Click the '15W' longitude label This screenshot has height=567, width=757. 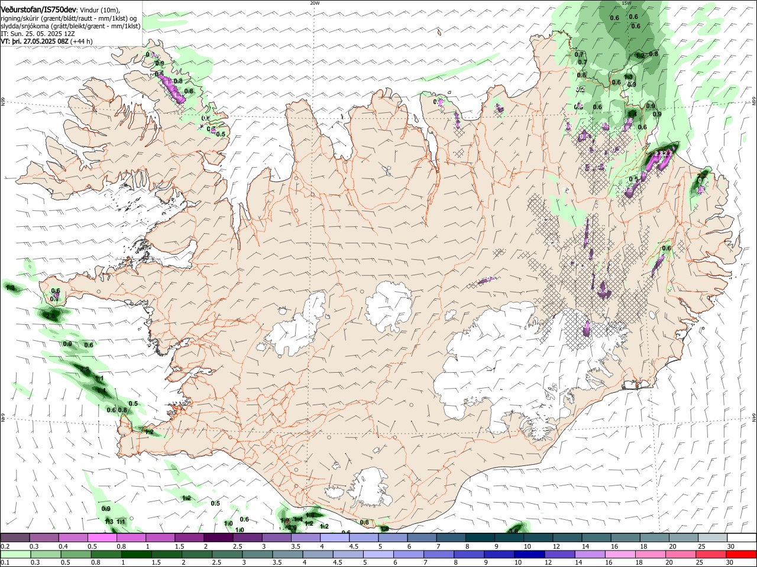[626, 3]
